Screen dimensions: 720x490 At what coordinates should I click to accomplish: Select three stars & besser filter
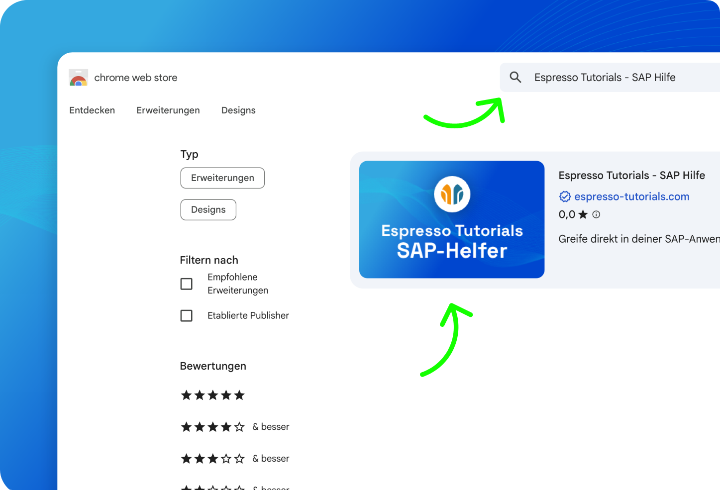pos(235,459)
